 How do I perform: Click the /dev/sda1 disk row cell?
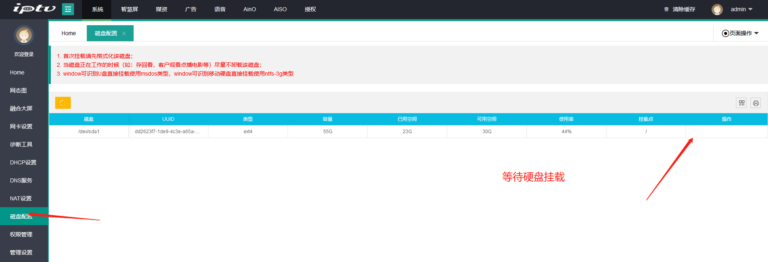pos(89,132)
